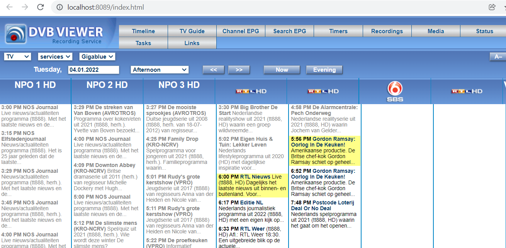Open 3:27 PM De mooiste sprookjes entry

pyautogui.click(x=180, y=119)
